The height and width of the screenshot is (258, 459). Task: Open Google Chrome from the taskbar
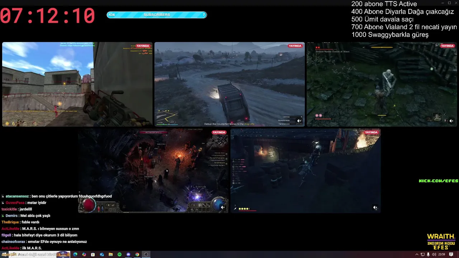click(137, 254)
